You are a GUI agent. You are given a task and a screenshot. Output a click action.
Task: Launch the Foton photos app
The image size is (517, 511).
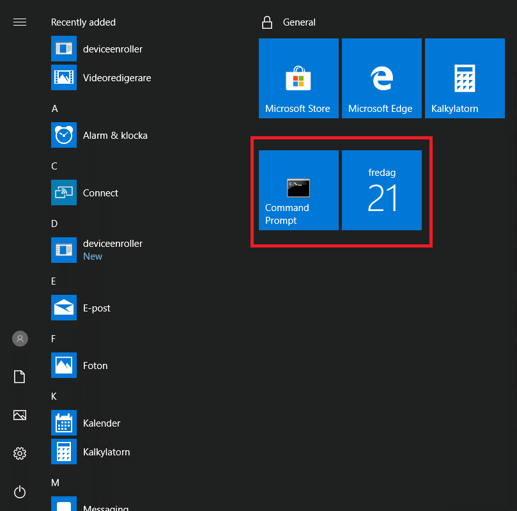coord(79,365)
